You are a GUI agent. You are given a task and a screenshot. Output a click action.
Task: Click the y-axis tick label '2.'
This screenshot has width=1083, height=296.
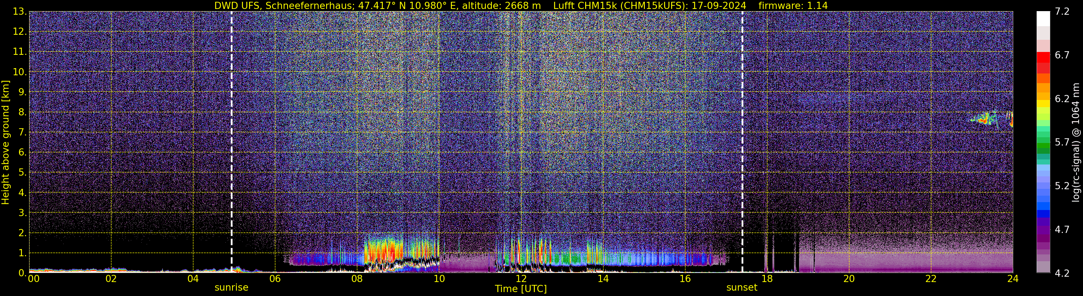pyautogui.click(x=22, y=233)
